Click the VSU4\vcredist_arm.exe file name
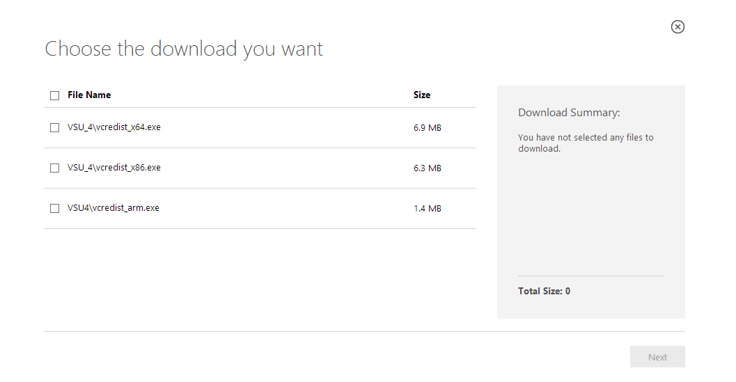The image size is (736, 382). tap(113, 208)
